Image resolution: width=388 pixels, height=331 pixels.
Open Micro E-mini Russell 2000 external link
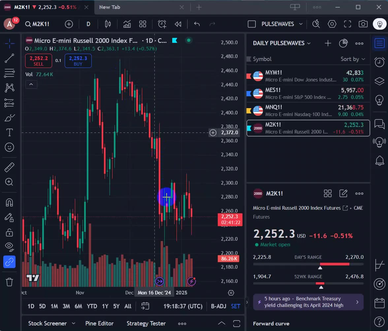pyautogui.click(x=345, y=208)
